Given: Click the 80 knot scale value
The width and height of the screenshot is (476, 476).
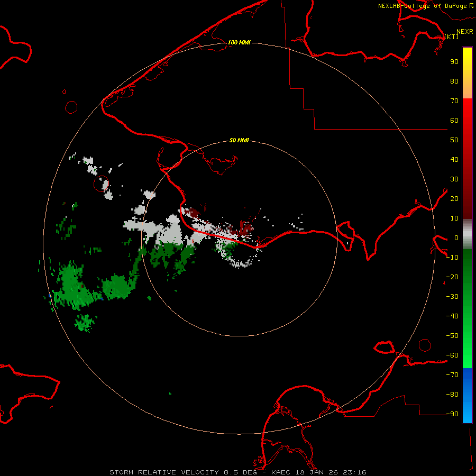Looking at the screenshot, I should click(454, 81).
